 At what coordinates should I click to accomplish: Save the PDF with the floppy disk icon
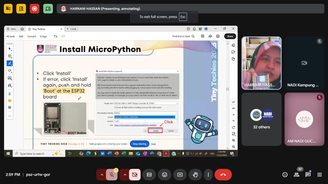[x=203, y=36]
